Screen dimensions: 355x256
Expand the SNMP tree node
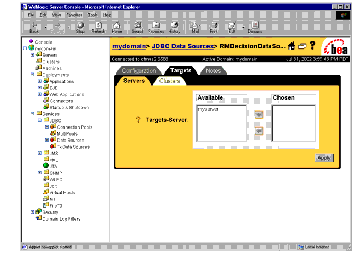click(x=40, y=173)
